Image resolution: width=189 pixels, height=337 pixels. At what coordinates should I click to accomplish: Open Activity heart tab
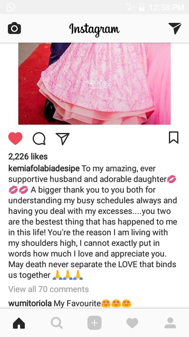click(x=132, y=323)
